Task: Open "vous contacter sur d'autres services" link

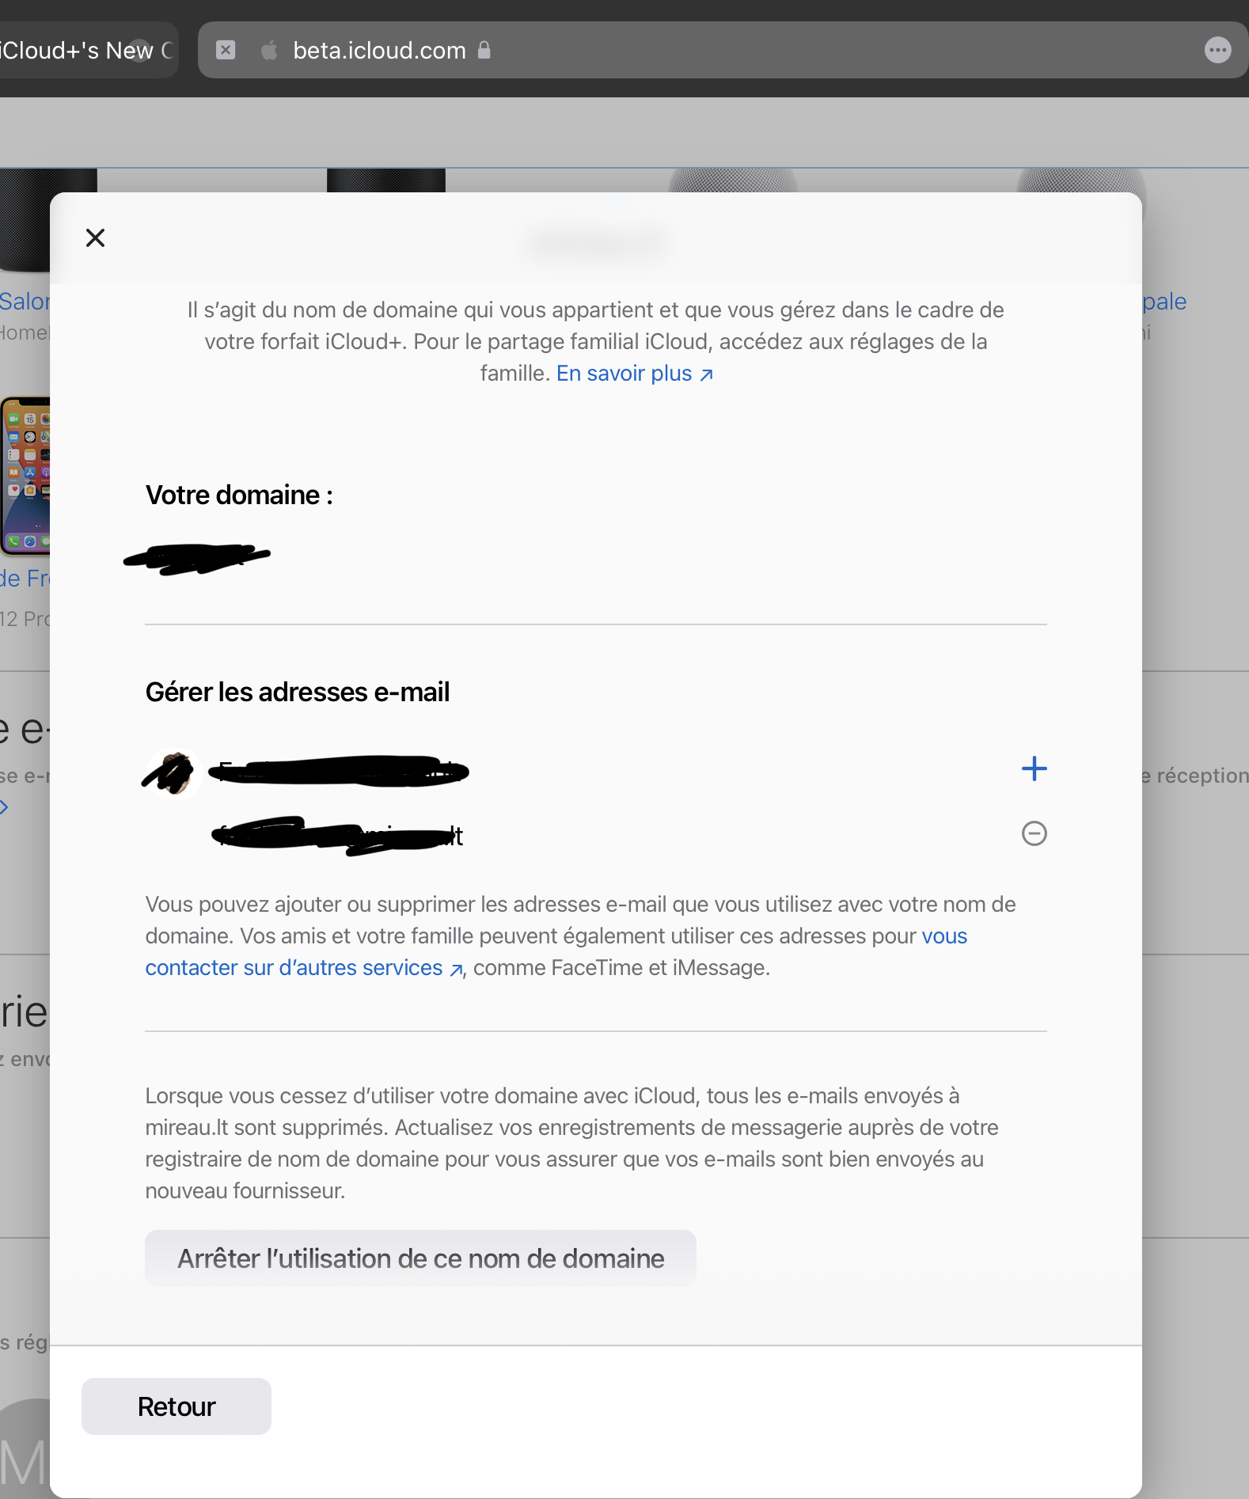Action: pyautogui.click(x=556, y=952)
